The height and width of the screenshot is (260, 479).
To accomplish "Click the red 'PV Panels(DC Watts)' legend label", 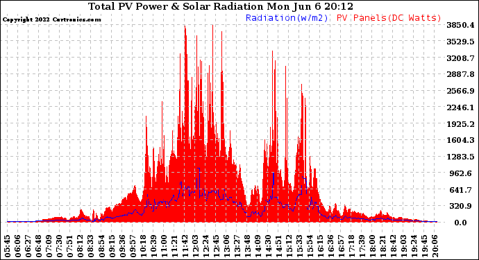I will click(389, 18).
